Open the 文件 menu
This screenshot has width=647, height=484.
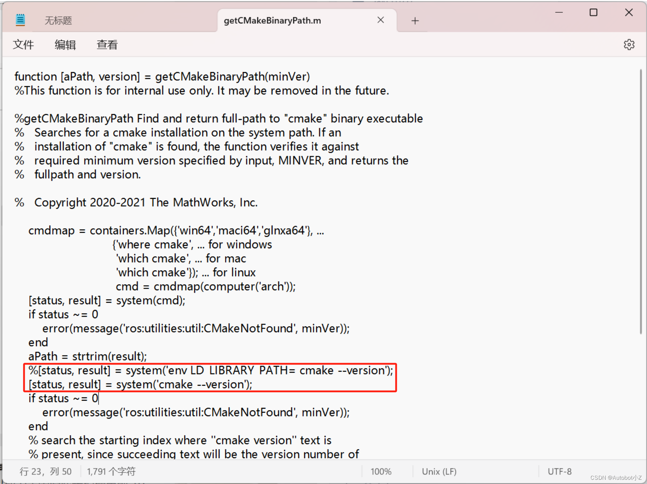[x=23, y=45]
